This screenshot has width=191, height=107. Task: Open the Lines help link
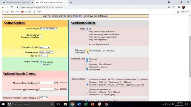[x=82, y=29]
